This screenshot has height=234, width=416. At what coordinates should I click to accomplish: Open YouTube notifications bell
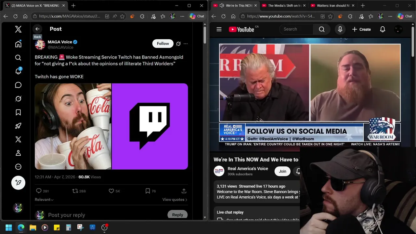point(383,29)
